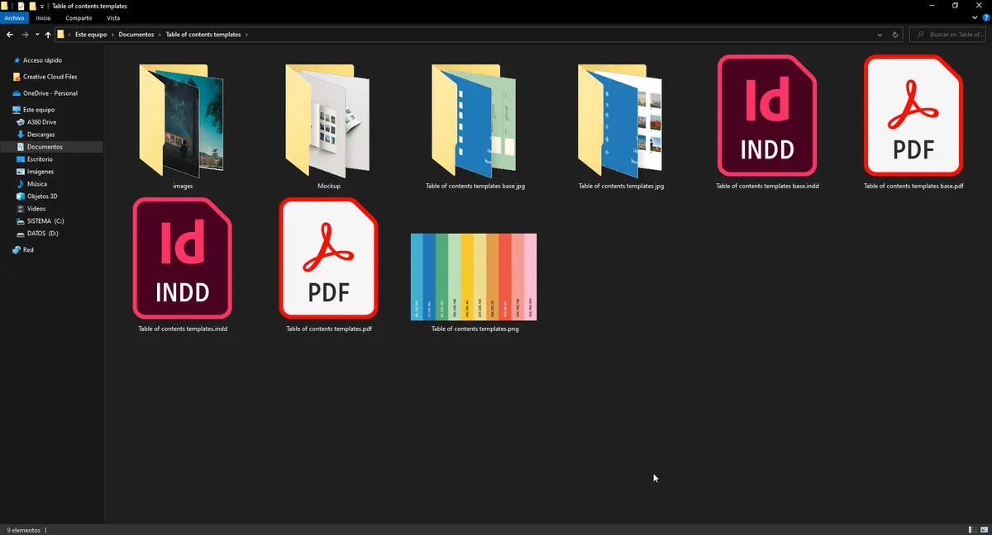Image resolution: width=992 pixels, height=535 pixels.
Task: Open the recent locations dropdown arrow
Action: tap(36, 35)
